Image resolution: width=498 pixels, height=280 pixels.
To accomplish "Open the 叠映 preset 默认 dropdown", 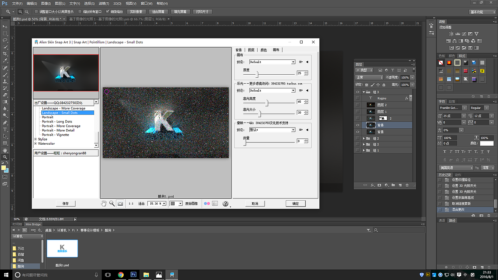I will pos(293,130).
